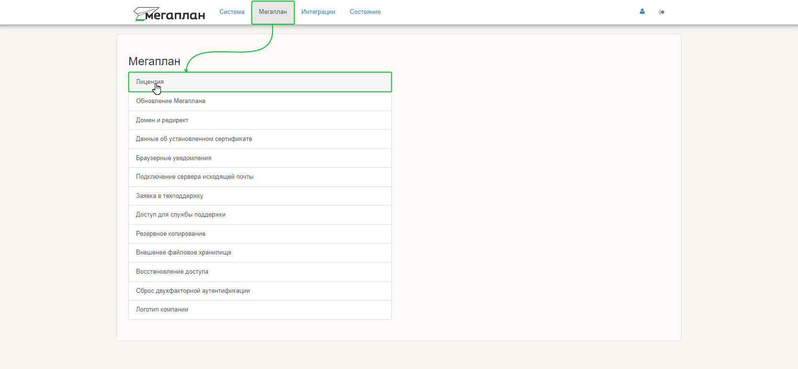Screen dimensions: 798x369
Task: Select Домен и редирект
Action: (x=260, y=120)
